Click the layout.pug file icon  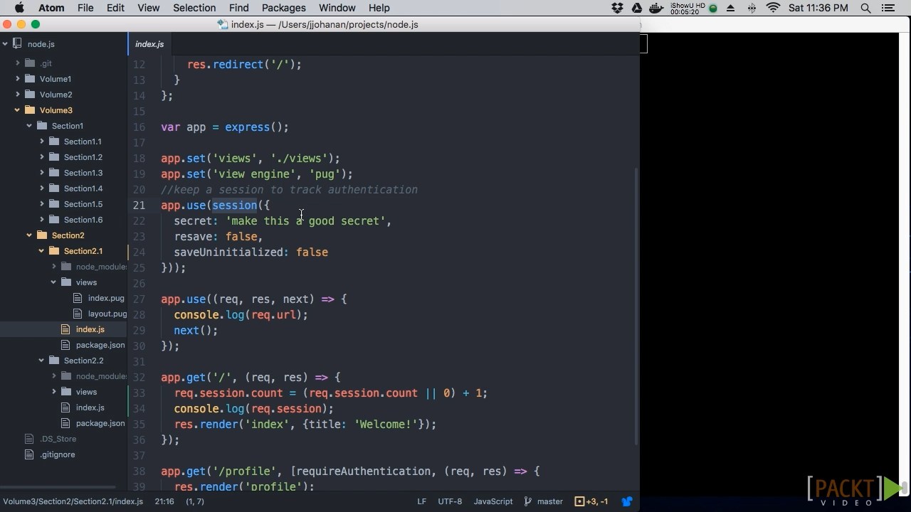78,314
